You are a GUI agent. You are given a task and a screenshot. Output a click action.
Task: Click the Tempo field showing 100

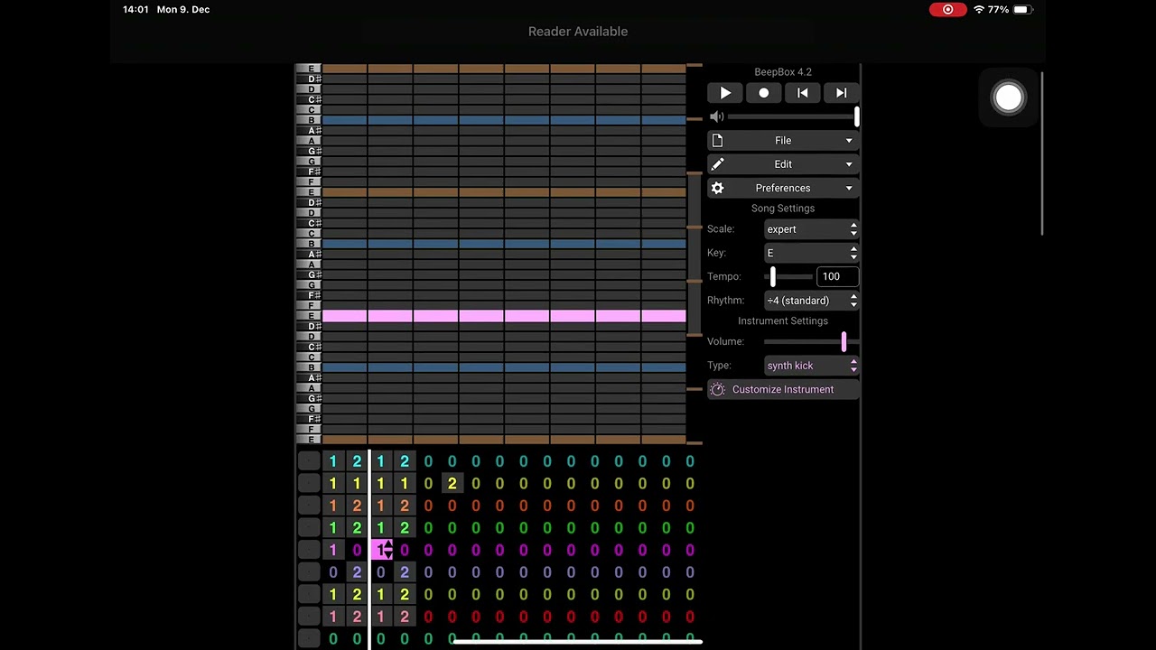point(837,276)
